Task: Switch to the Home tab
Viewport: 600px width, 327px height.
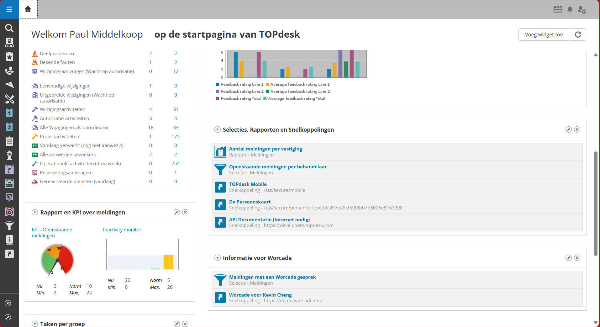Action: coord(28,9)
